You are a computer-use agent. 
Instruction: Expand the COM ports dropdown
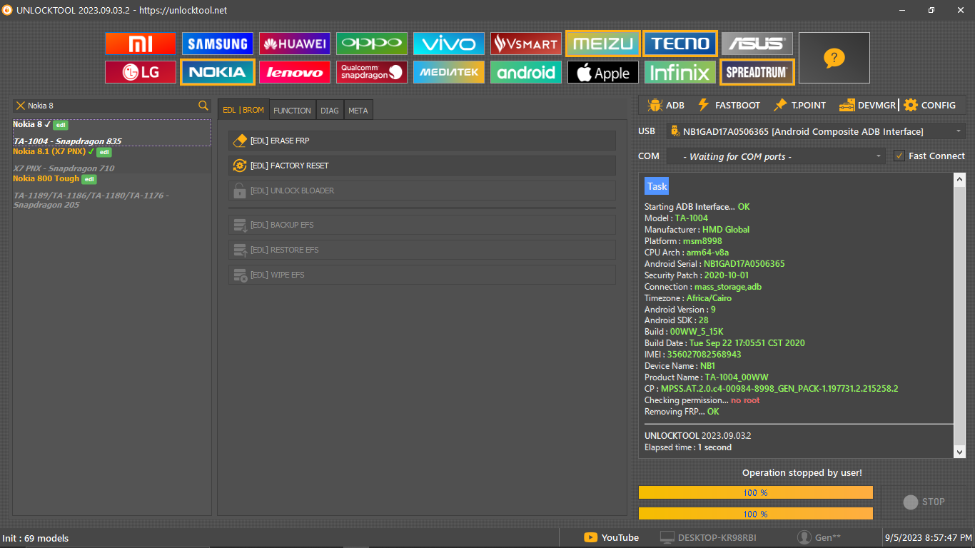click(x=879, y=156)
